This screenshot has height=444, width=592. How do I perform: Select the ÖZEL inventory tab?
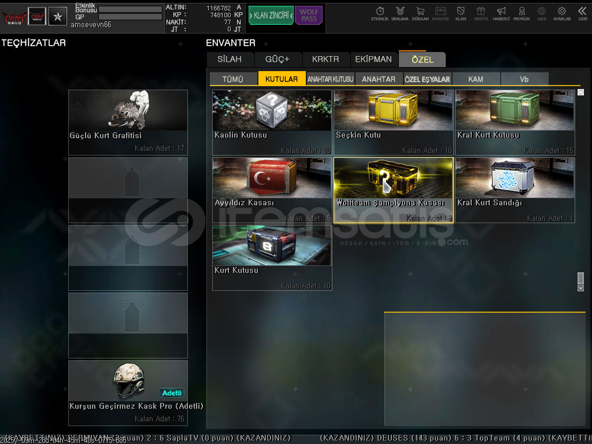[x=423, y=60]
